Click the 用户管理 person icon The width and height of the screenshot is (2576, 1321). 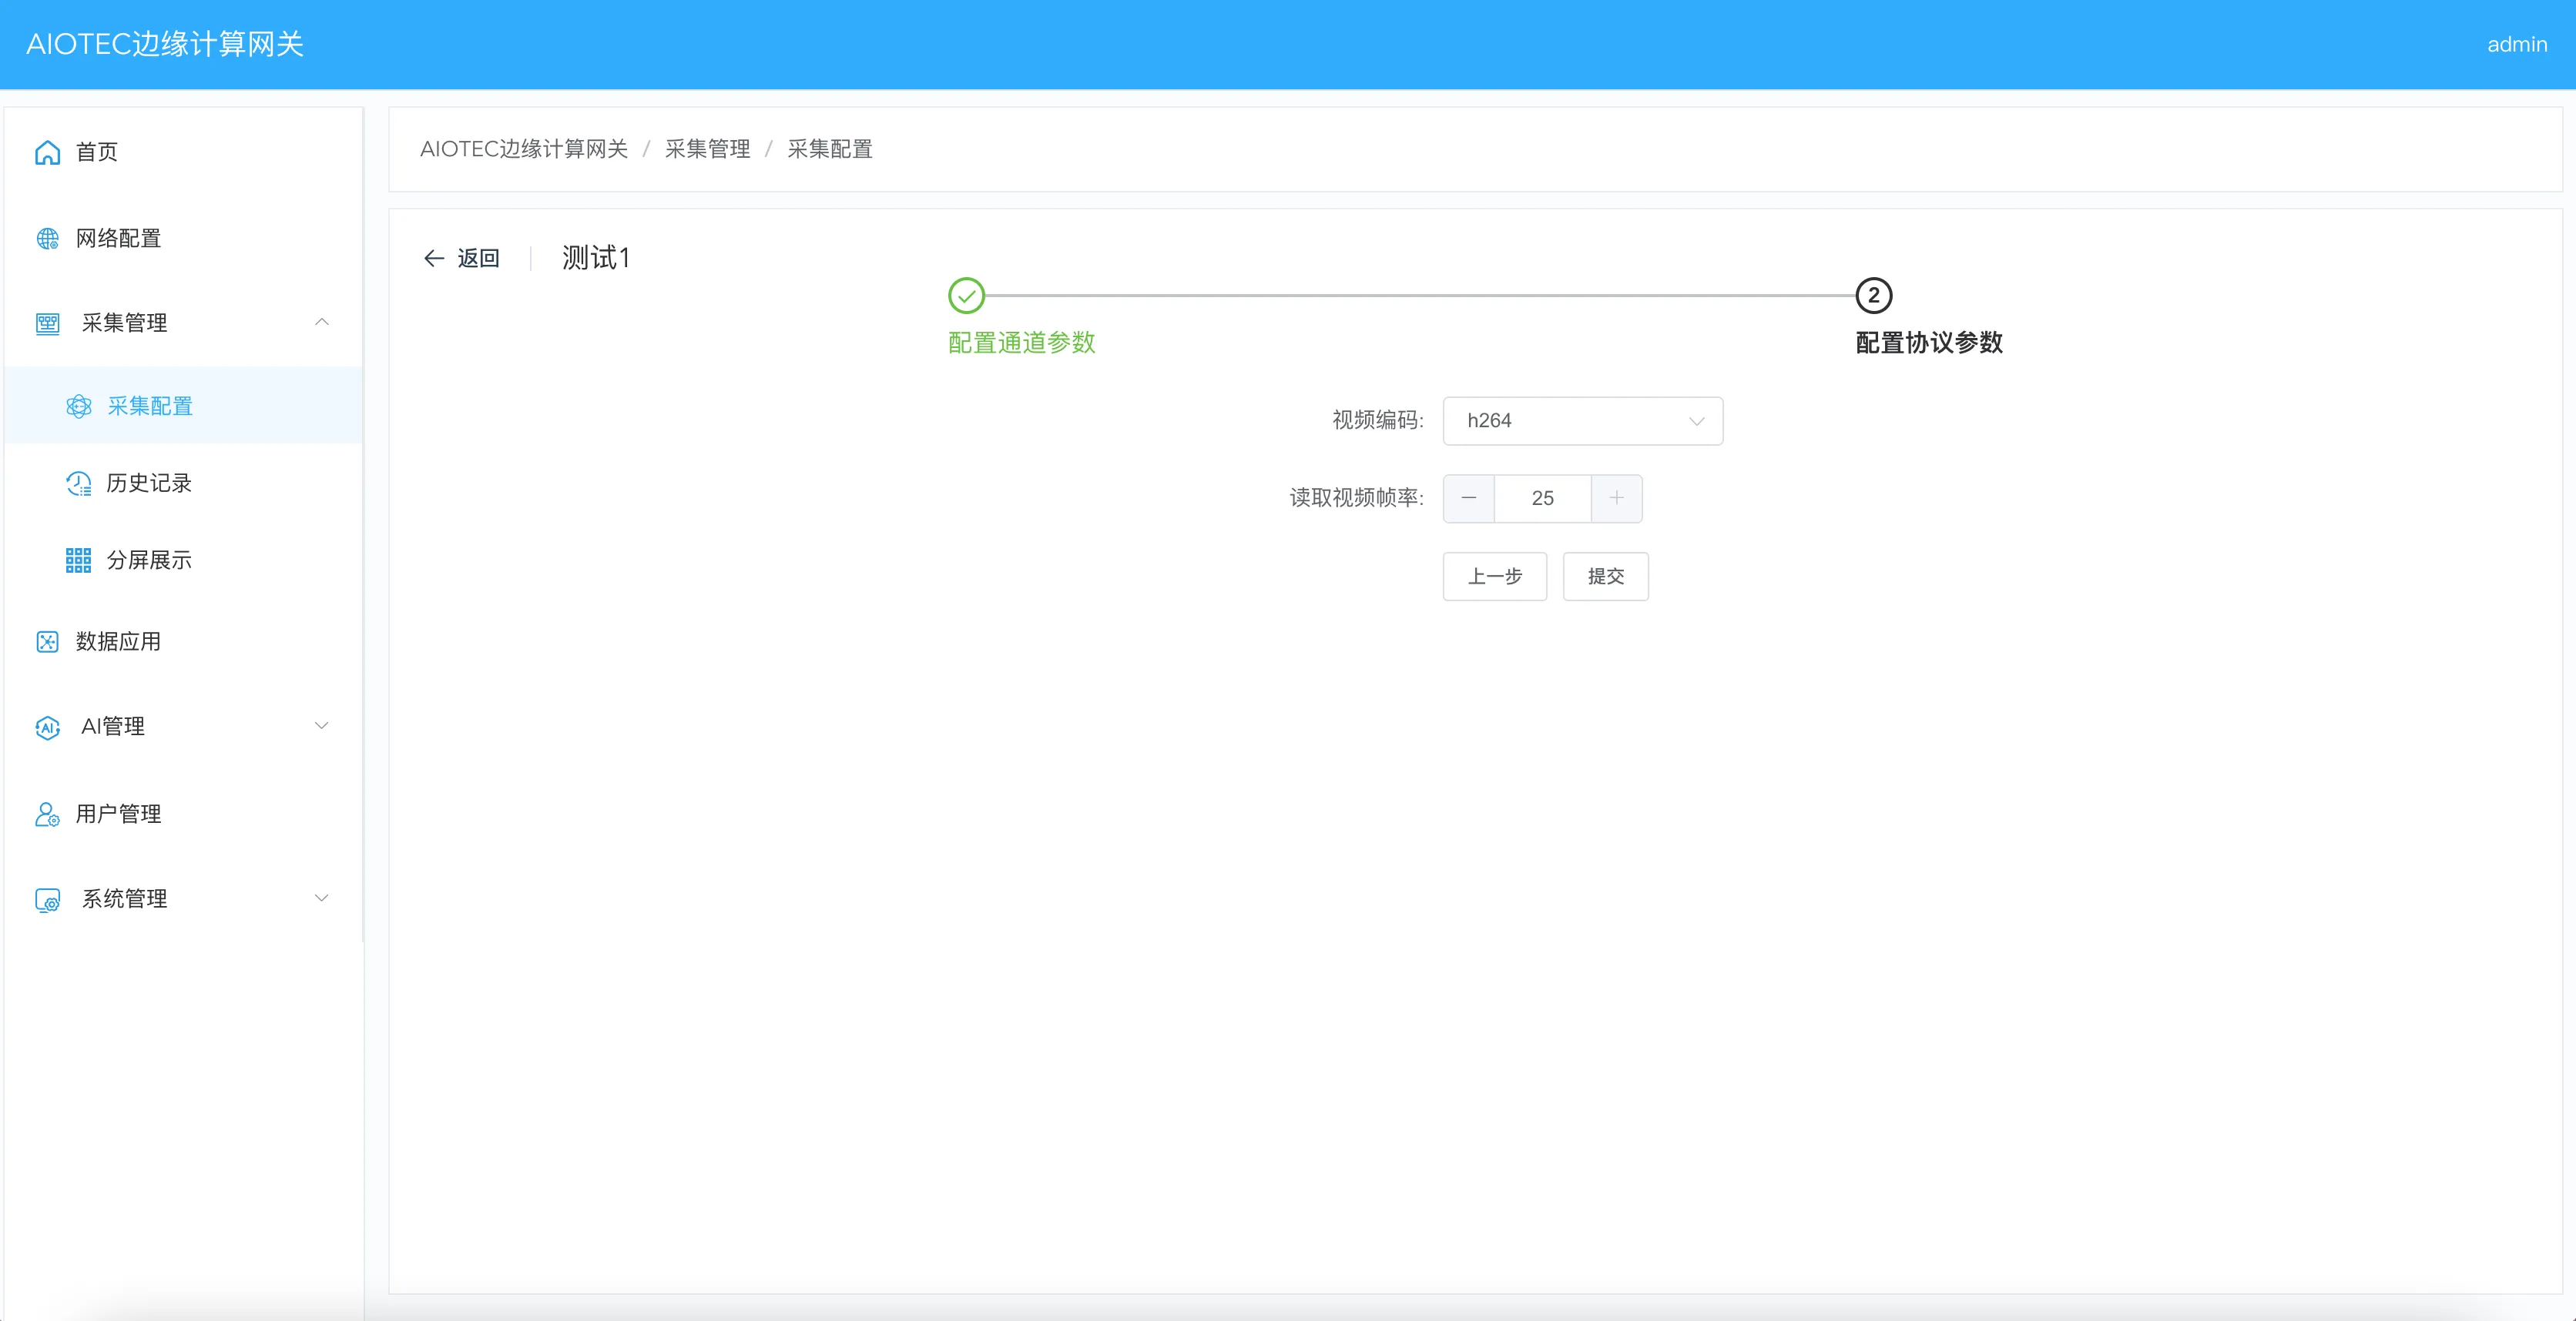pos(47,814)
